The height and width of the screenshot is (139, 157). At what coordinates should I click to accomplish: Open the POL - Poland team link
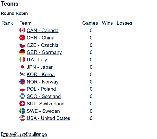tap(41, 89)
